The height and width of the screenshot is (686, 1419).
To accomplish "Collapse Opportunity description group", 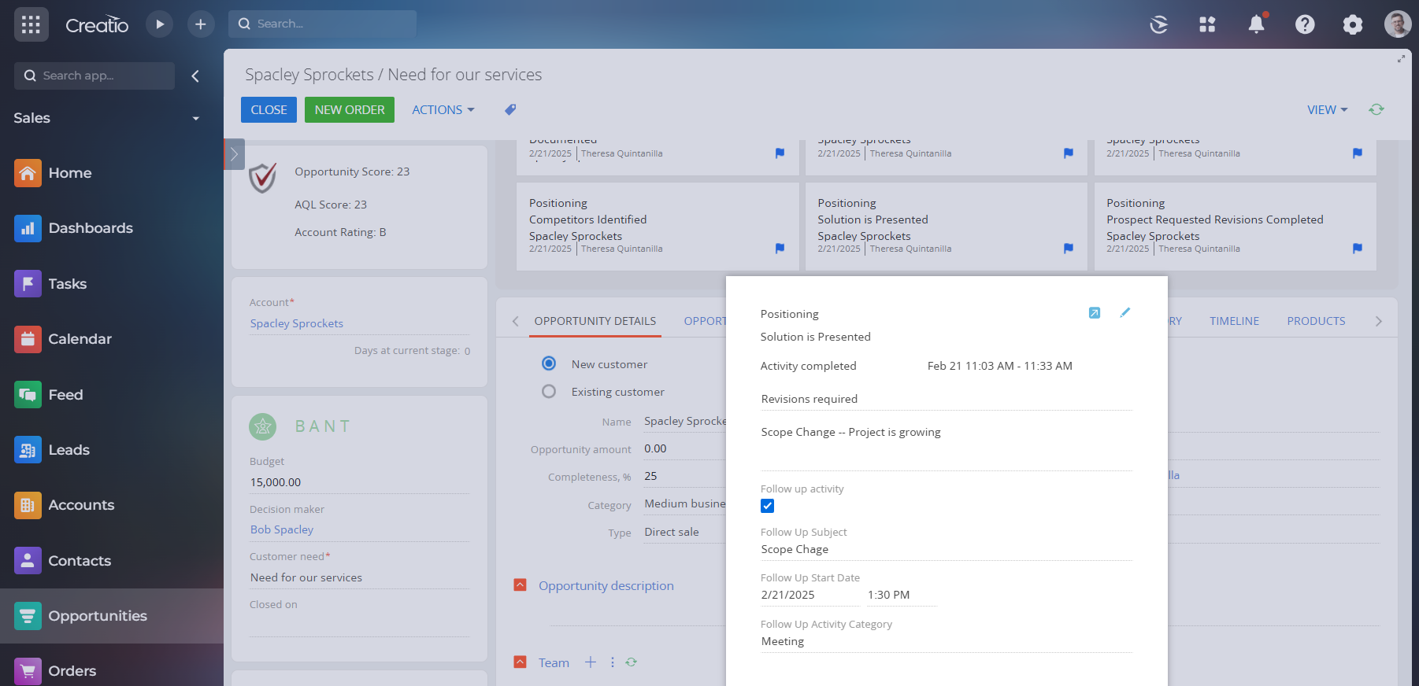I will coord(520,585).
